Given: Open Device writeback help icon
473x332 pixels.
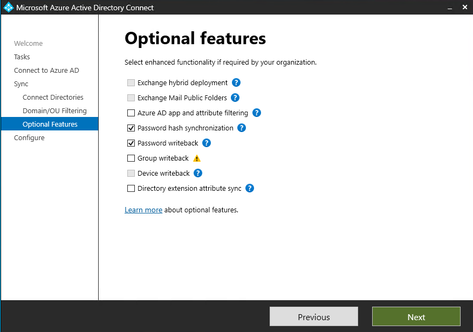Looking at the screenshot, I should coord(198,174).
